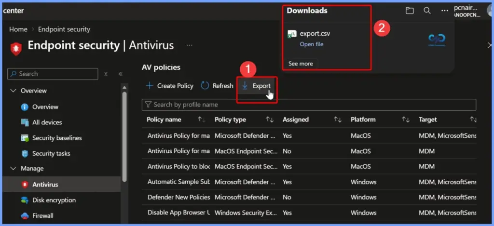Click the search magnifier in Downloads bar
This screenshot has height=226, width=494.
point(427,11)
